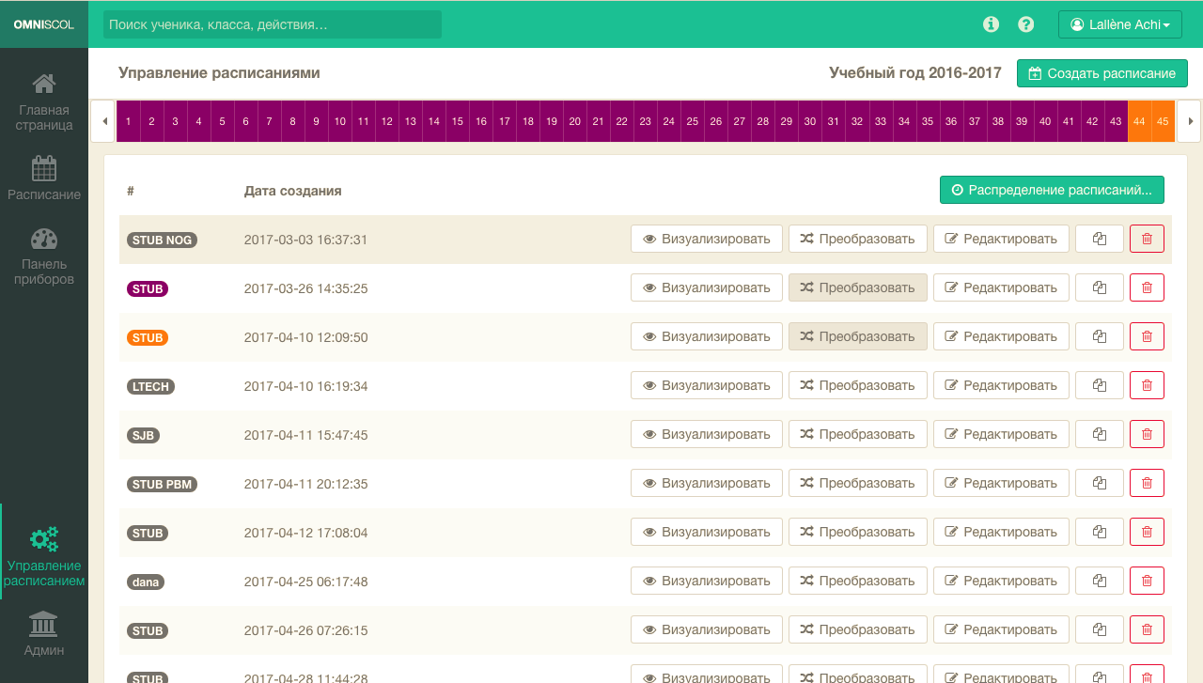Delete the STUB NOG schedule

(1147, 239)
